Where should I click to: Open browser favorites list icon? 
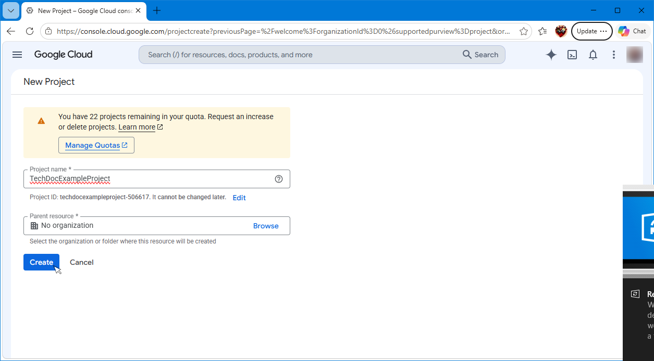(542, 31)
